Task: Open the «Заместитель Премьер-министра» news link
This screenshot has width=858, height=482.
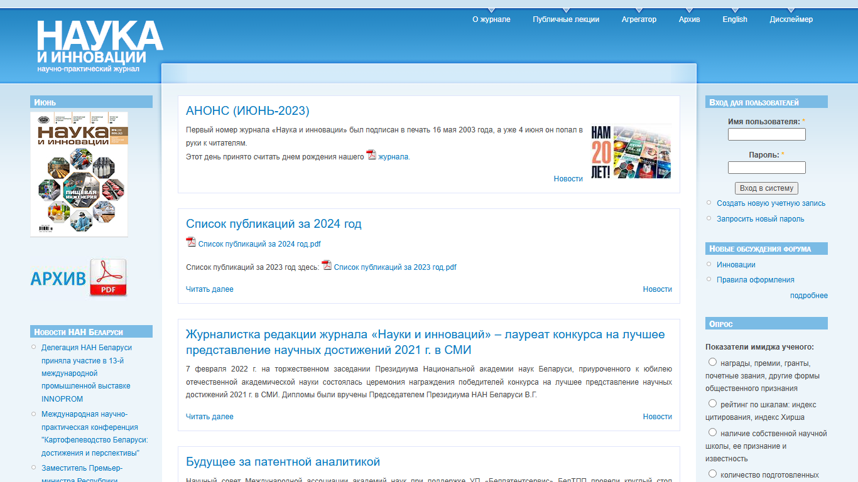Action: [x=82, y=474]
